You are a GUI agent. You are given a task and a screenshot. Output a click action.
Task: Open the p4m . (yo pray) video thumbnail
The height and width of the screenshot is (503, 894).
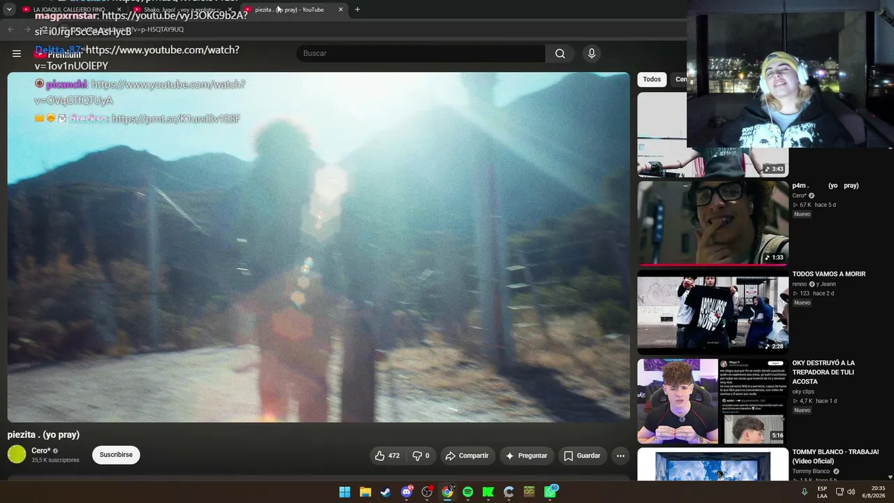[x=713, y=223]
